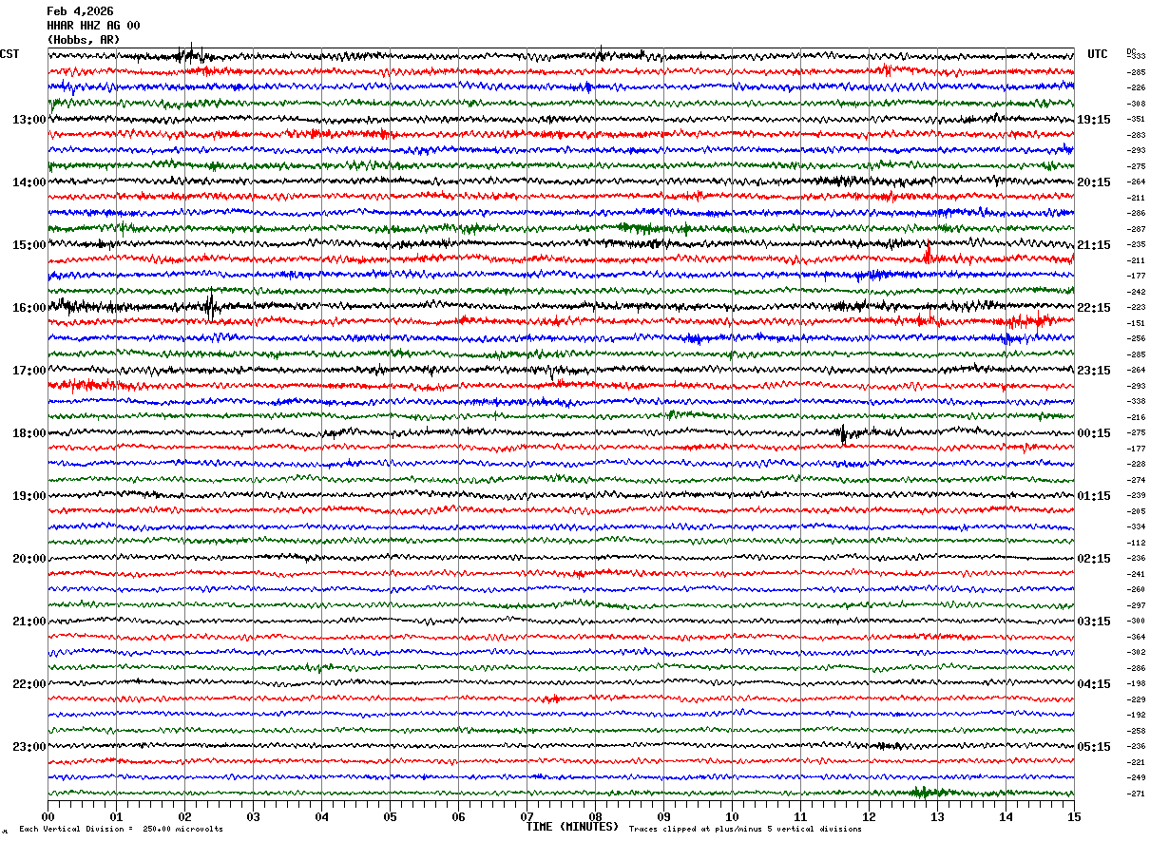Click the 04:15 UTC time label
Viewport: 1150px width, 842px height.
pyautogui.click(x=1094, y=684)
